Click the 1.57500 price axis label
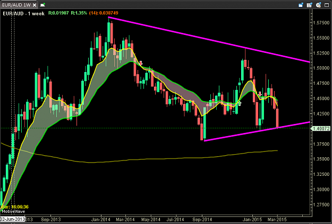The width and height of the screenshot is (332, 224). [x=321, y=23]
